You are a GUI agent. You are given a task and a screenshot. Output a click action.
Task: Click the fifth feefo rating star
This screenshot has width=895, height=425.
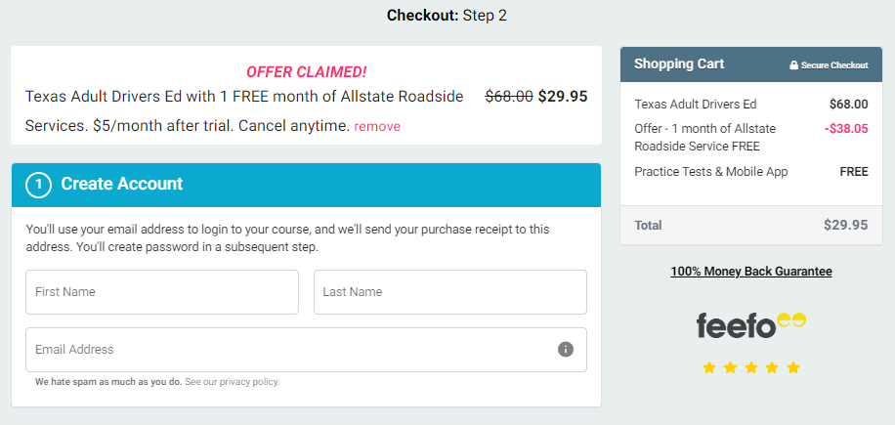[793, 368]
